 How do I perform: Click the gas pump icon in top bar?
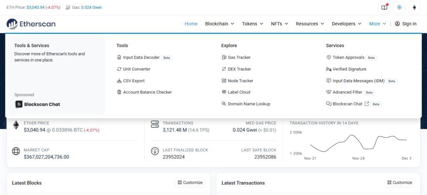pos(68,7)
